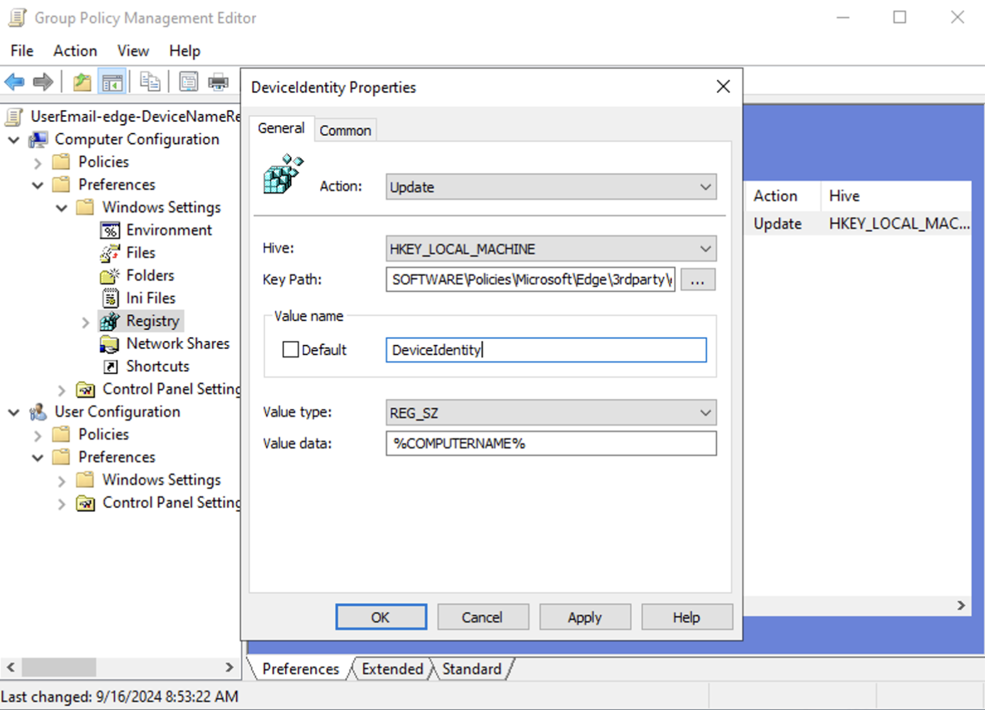This screenshot has height=710, width=985.
Task: Collapse the Computer Configuration tree node
Action: pyautogui.click(x=14, y=140)
